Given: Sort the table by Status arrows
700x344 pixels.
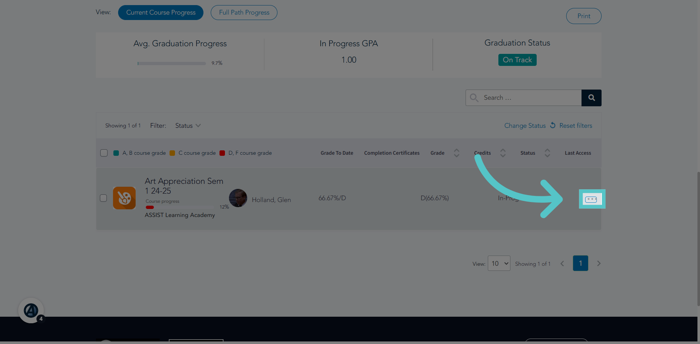Looking at the screenshot, I should click(547, 153).
